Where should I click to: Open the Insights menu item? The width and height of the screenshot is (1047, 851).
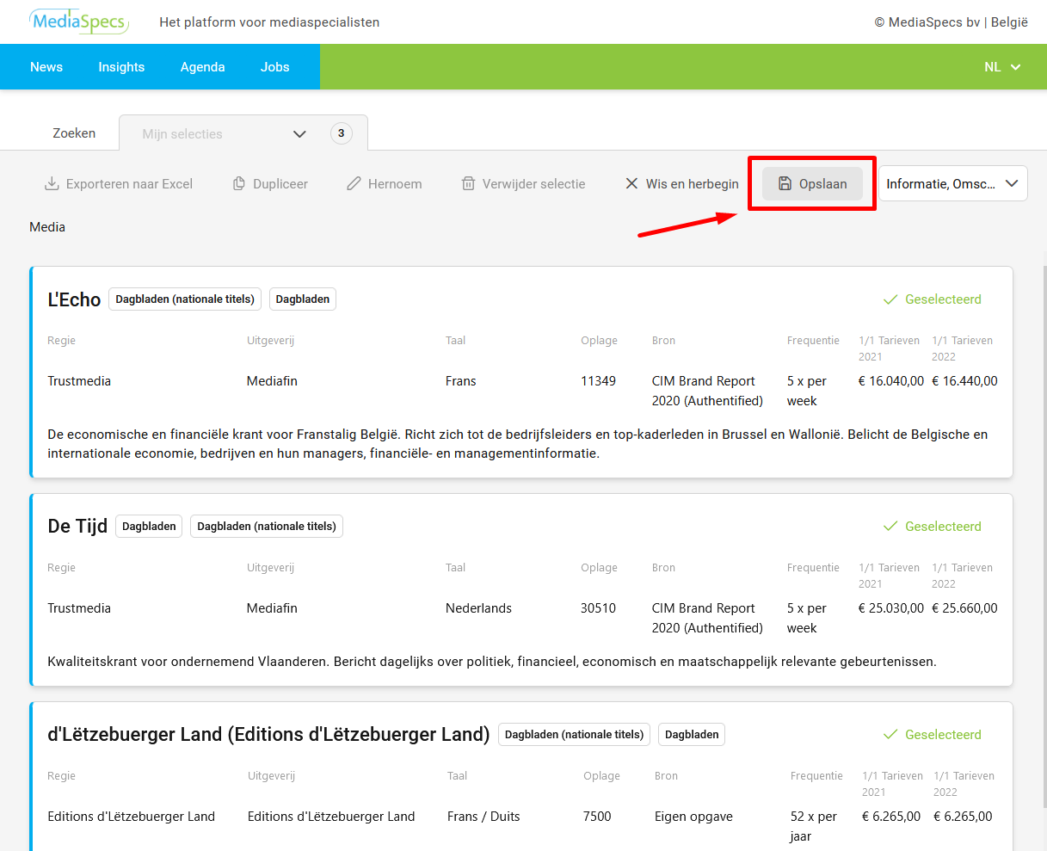pyautogui.click(x=121, y=67)
